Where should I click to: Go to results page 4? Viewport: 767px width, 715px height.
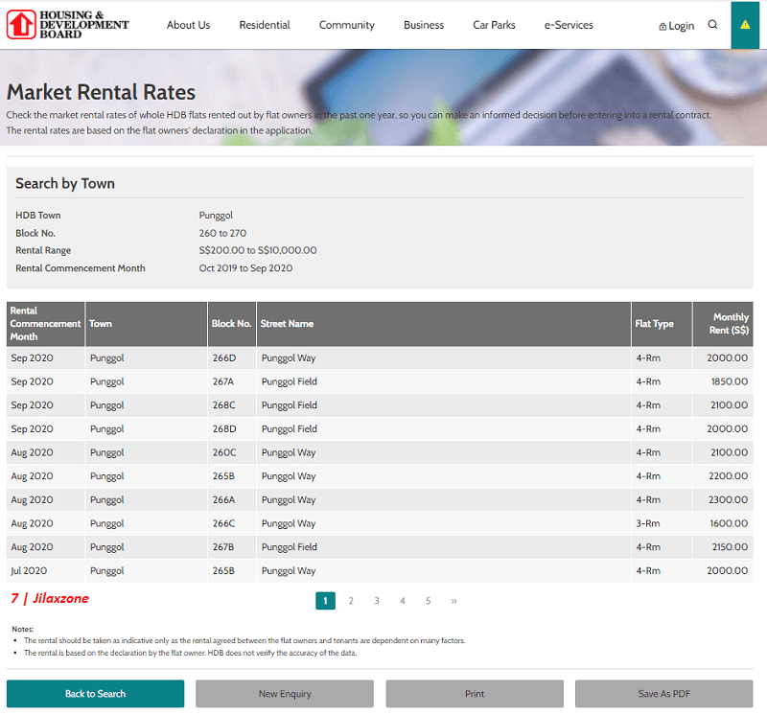[x=403, y=601]
